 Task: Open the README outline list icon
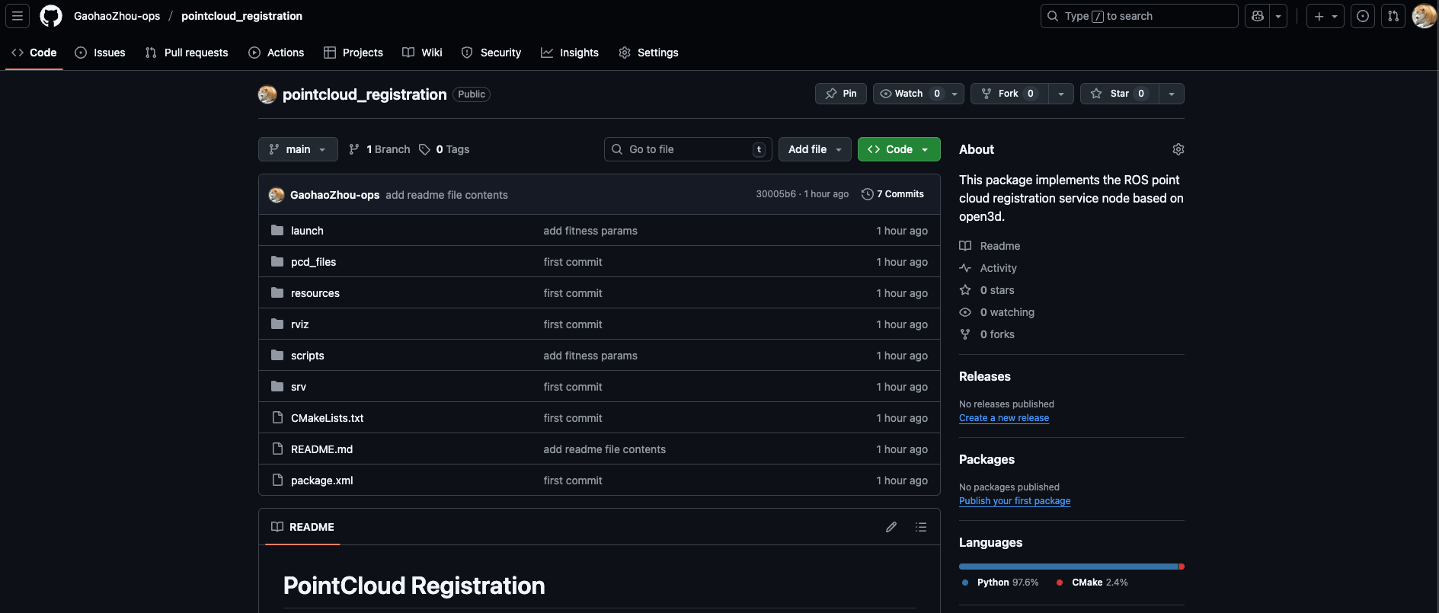coord(921,527)
